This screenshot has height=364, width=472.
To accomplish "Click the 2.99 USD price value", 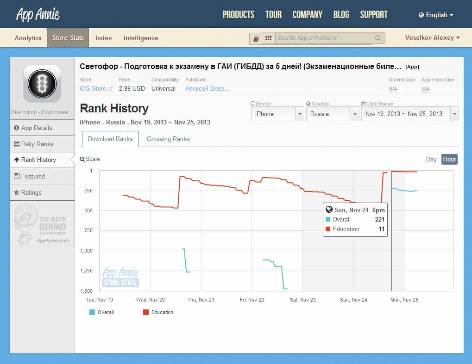I will (132, 89).
